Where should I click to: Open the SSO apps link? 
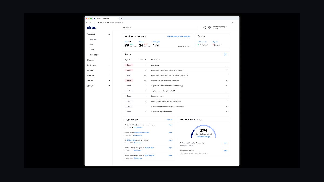coord(156,42)
